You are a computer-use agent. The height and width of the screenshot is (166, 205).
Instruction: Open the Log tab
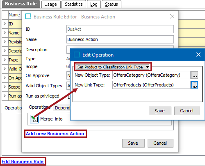(x=94, y=4)
